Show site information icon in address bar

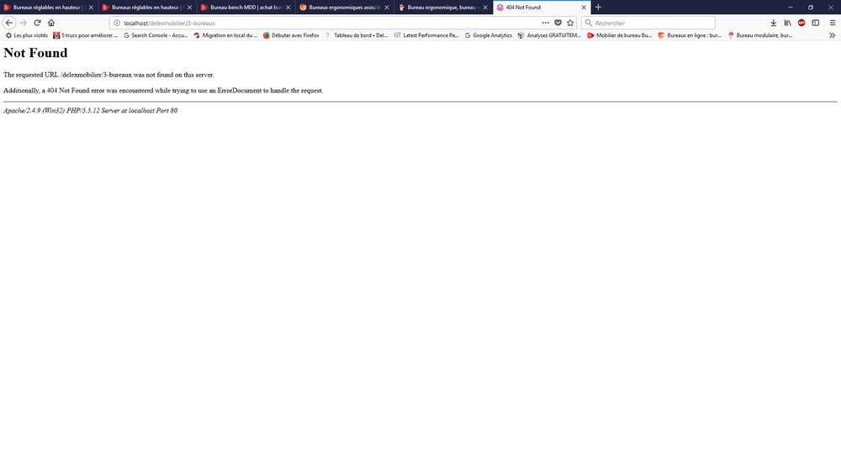[117, 23]
